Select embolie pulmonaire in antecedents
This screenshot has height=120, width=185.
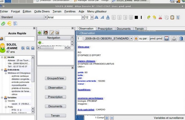tap(21, 82)
